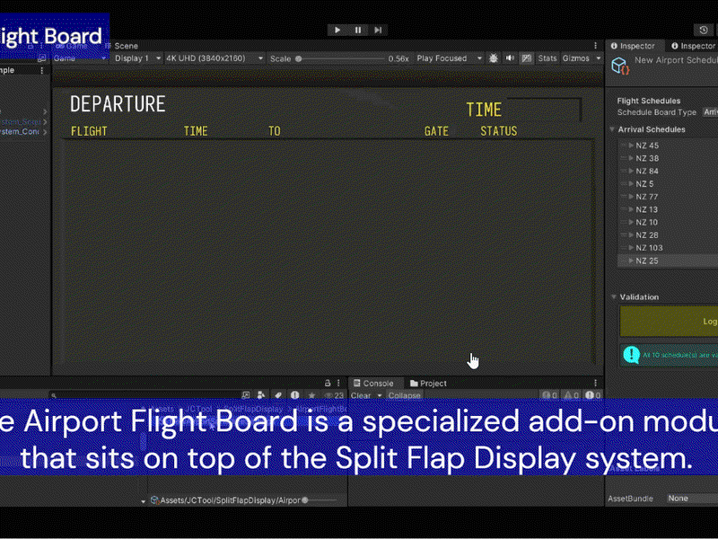Open the Display 1 dropdown
718x539 pixels.
coord(137,58)
